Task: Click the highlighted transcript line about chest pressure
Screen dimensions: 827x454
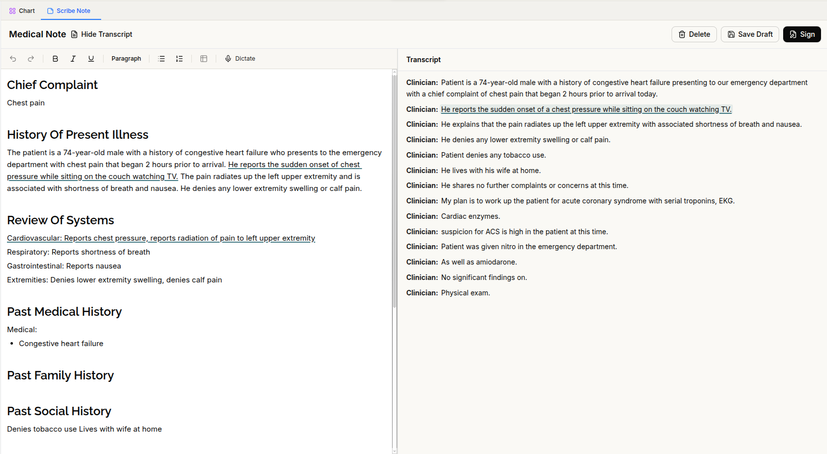Action: coord(586,109)
